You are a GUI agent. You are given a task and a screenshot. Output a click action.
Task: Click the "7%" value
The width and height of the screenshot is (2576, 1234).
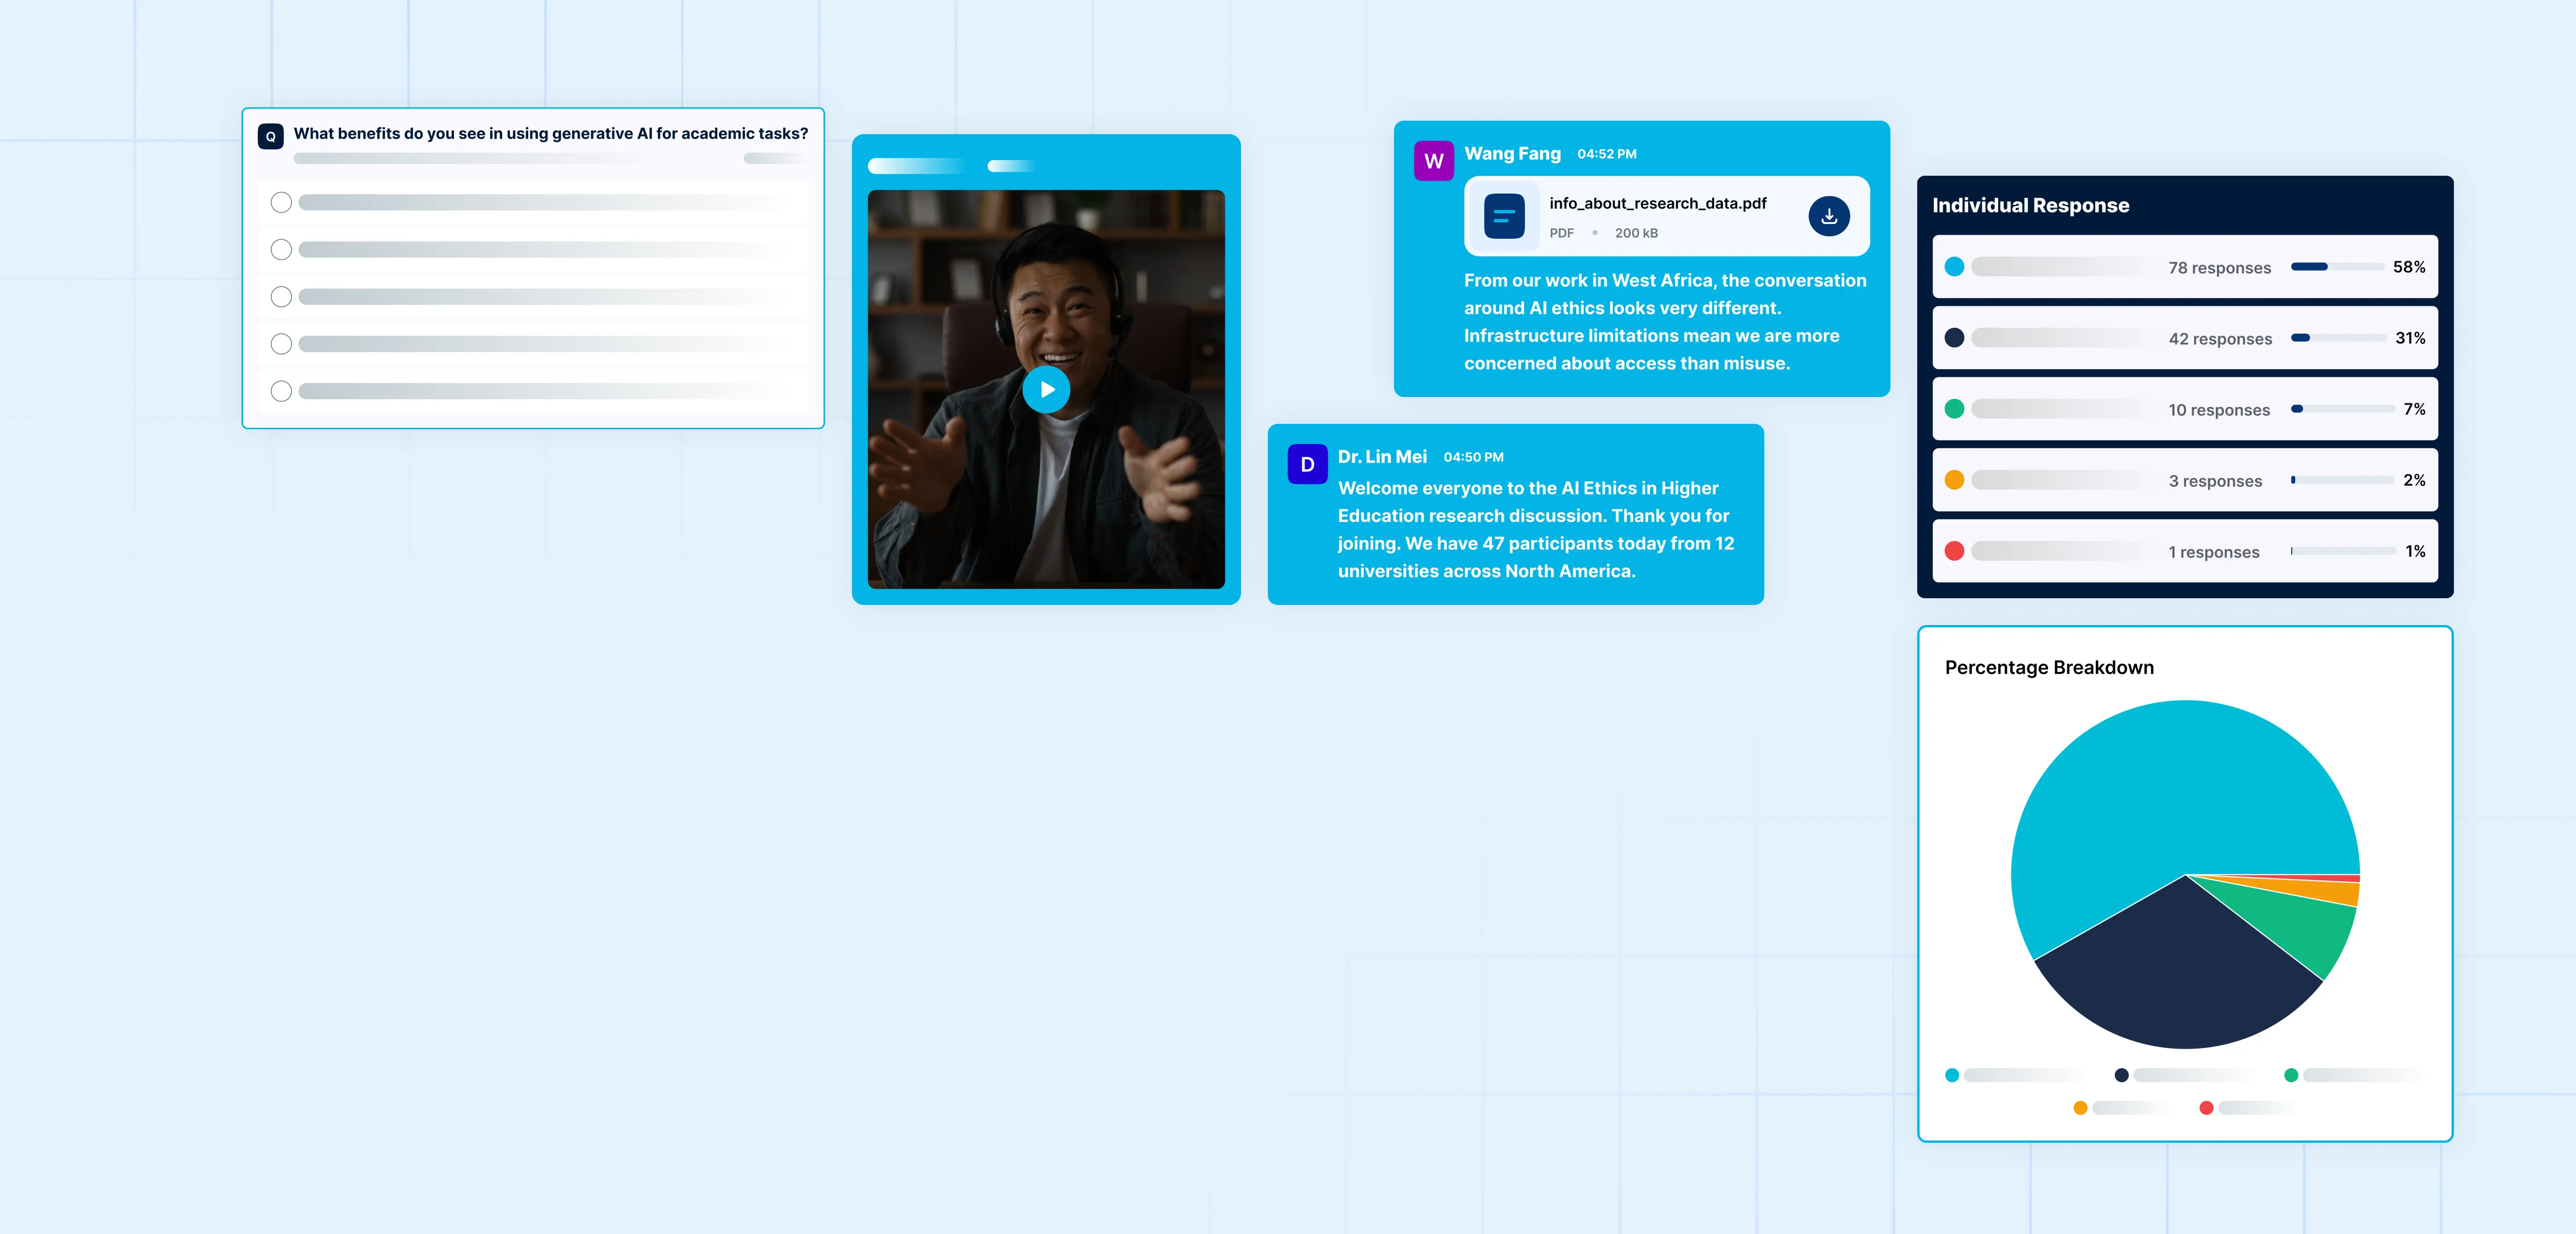2414,409
